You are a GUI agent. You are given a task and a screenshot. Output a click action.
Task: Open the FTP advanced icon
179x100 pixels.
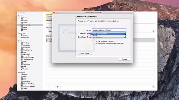coord(22,79)
